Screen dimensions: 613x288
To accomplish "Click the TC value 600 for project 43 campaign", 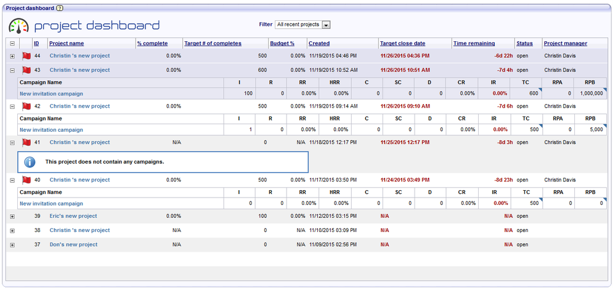I will click(534, 94).
